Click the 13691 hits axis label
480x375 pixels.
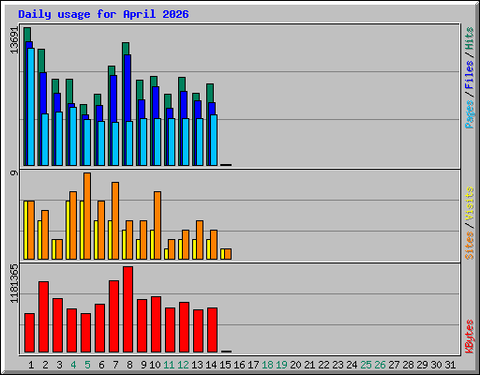tap(14, 40)
